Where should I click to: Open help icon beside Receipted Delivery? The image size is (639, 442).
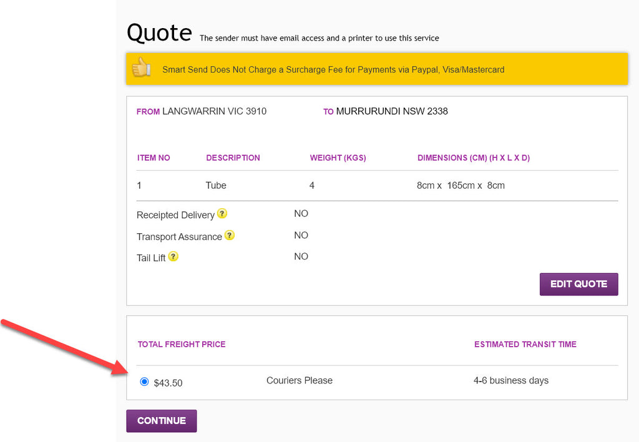(x=222, y=214)
